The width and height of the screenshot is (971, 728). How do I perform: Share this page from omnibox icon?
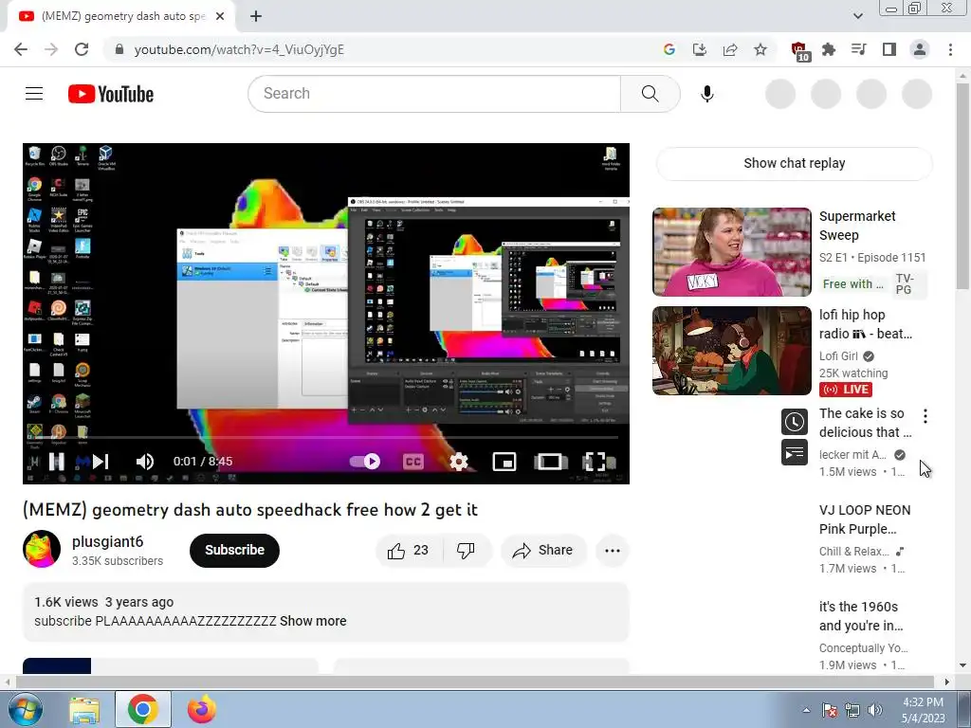(730, 49)
